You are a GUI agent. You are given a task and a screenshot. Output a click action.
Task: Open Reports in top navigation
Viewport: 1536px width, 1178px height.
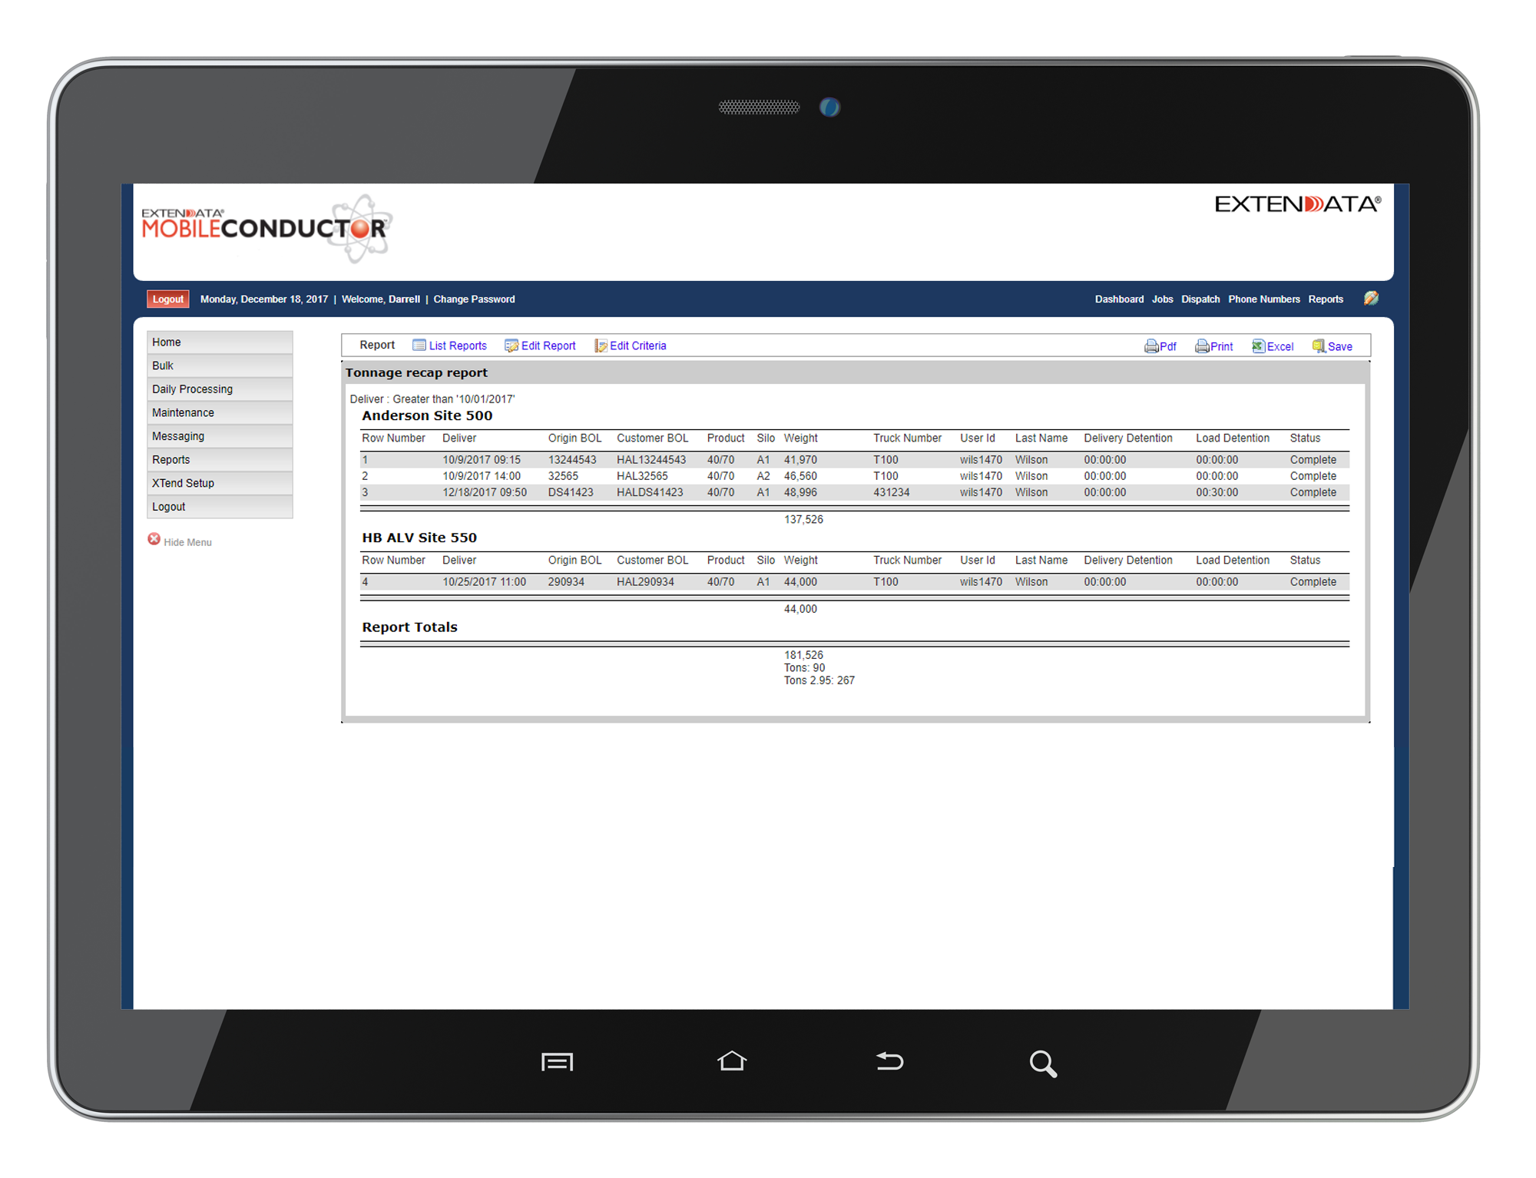coord(1326,299)
